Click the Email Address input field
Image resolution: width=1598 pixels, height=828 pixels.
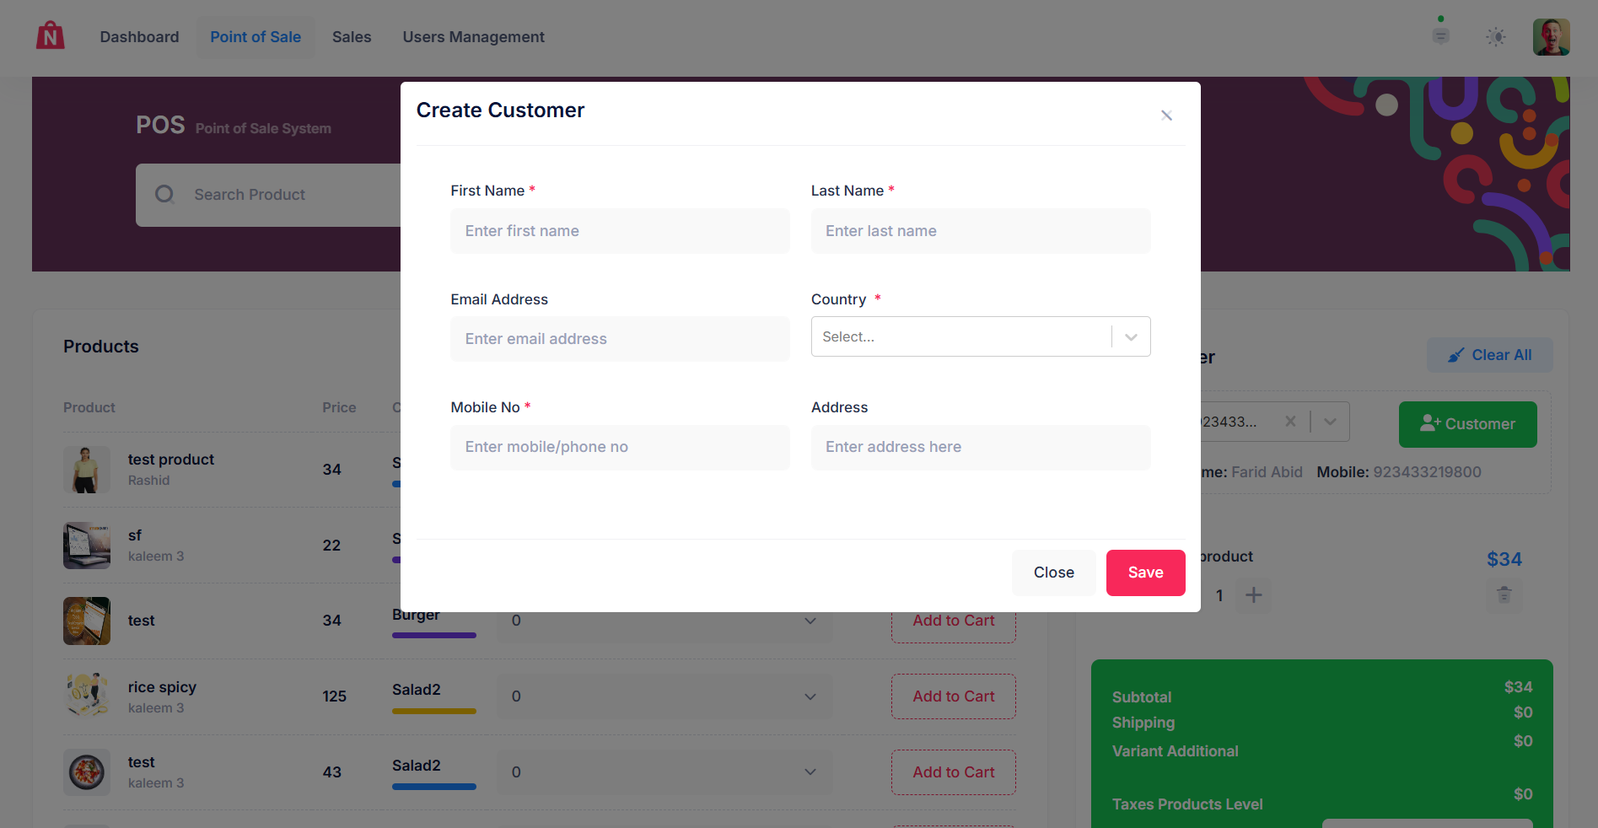[x=620, y=339]
